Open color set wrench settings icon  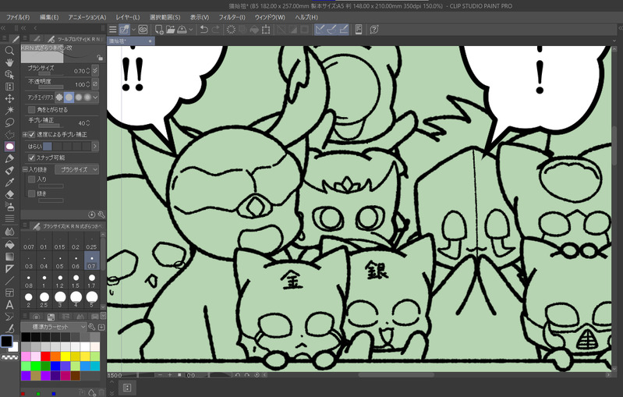tap(92, 327)
